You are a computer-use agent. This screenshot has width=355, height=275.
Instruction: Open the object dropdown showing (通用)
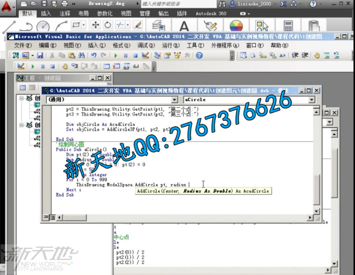pos(174,100)
